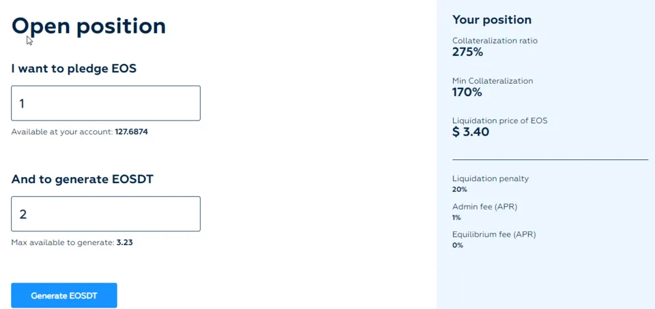Click the Equilibrium fee (APR) label
655x309 pixels.
point(494,235)
